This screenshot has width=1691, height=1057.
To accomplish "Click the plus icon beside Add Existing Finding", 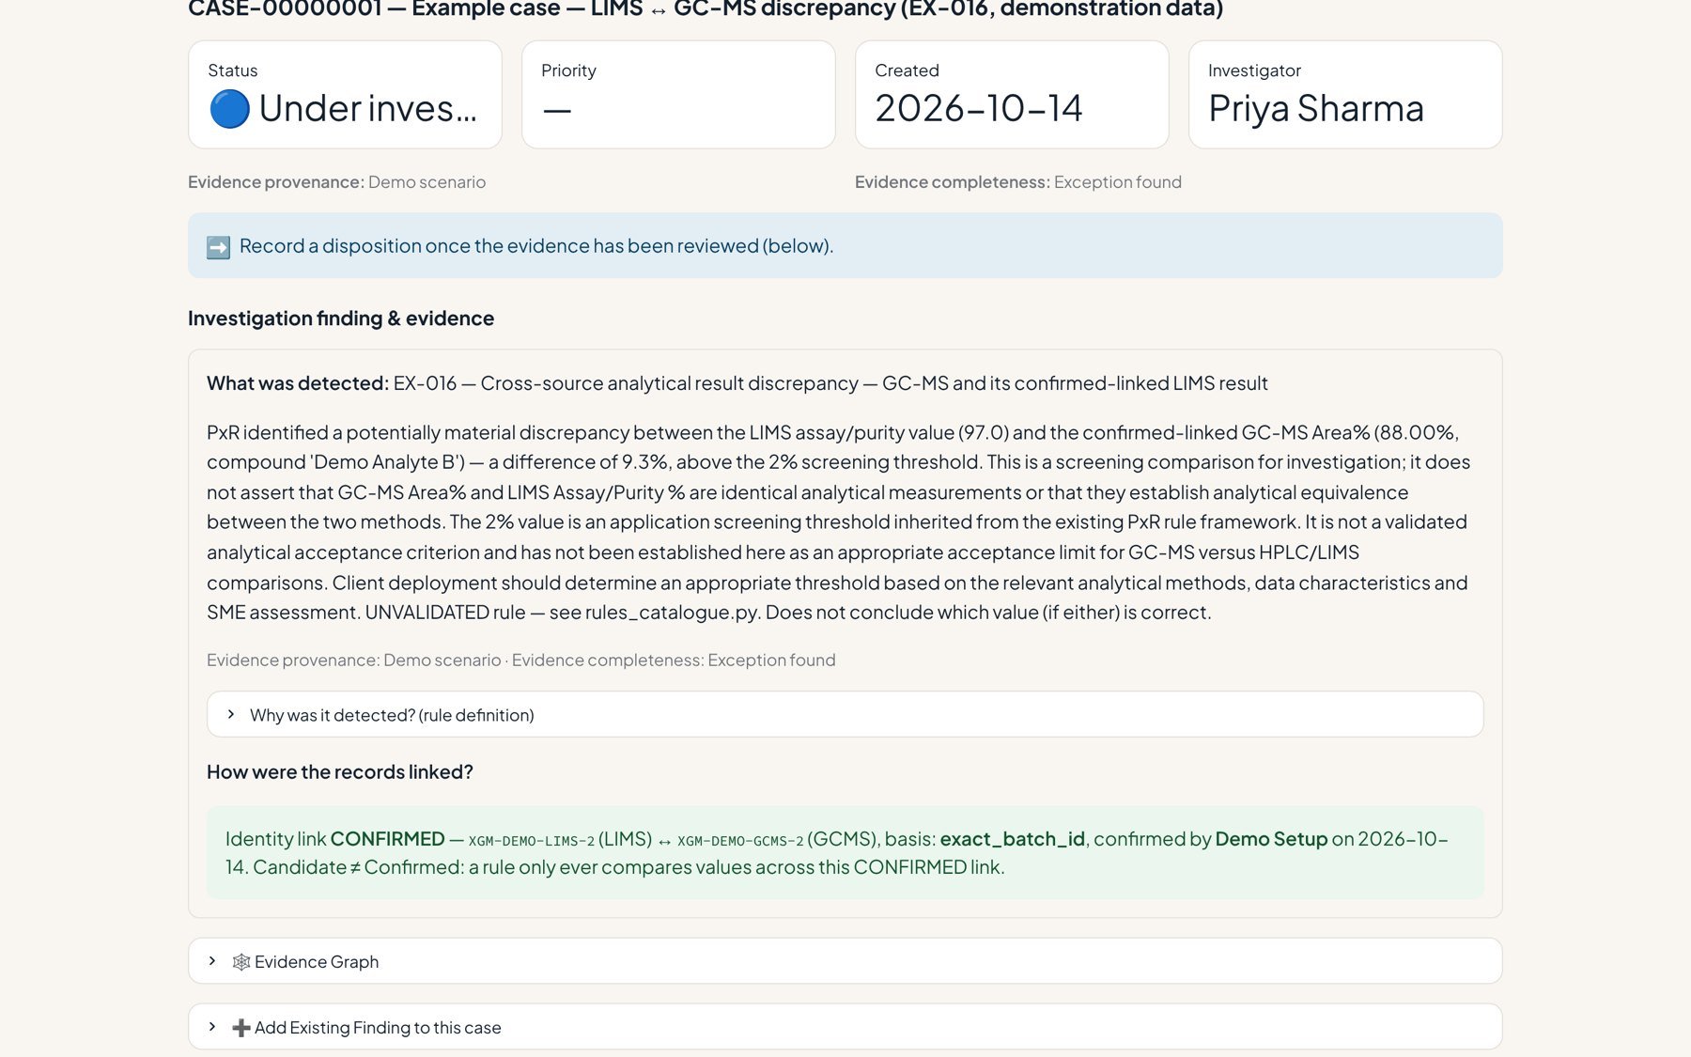I will click(241, 1028).
